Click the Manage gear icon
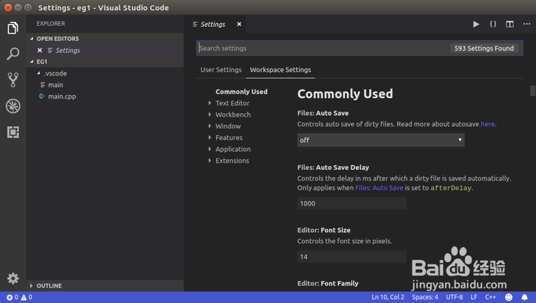 [13, 278]
